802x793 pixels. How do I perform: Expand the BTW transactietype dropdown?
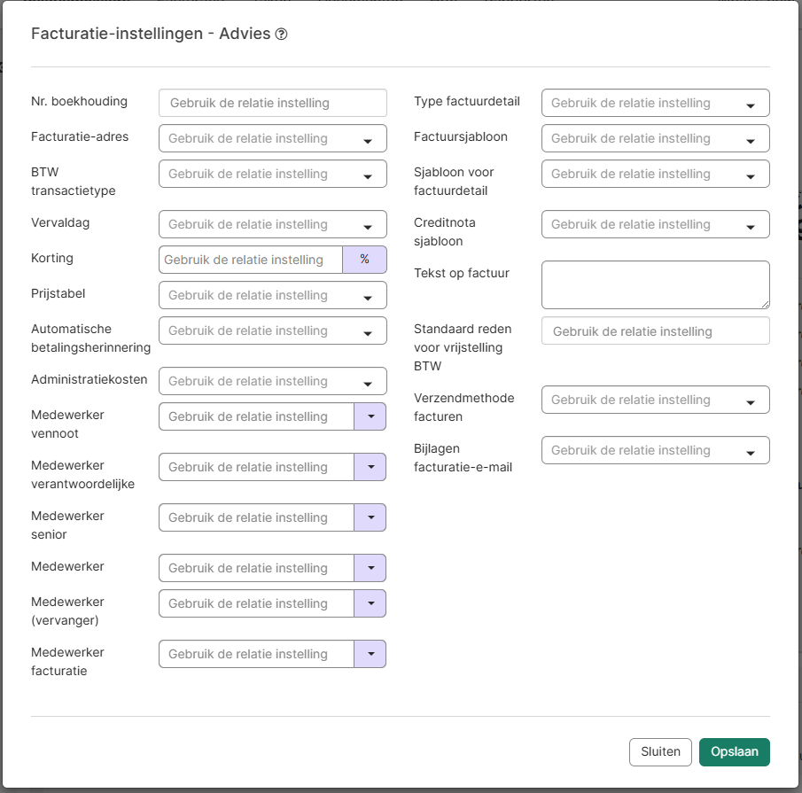(x=272, y=174)
